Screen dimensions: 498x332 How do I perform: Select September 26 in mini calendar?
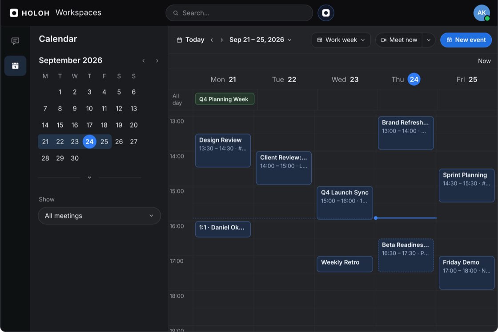(x=119, y=142)
